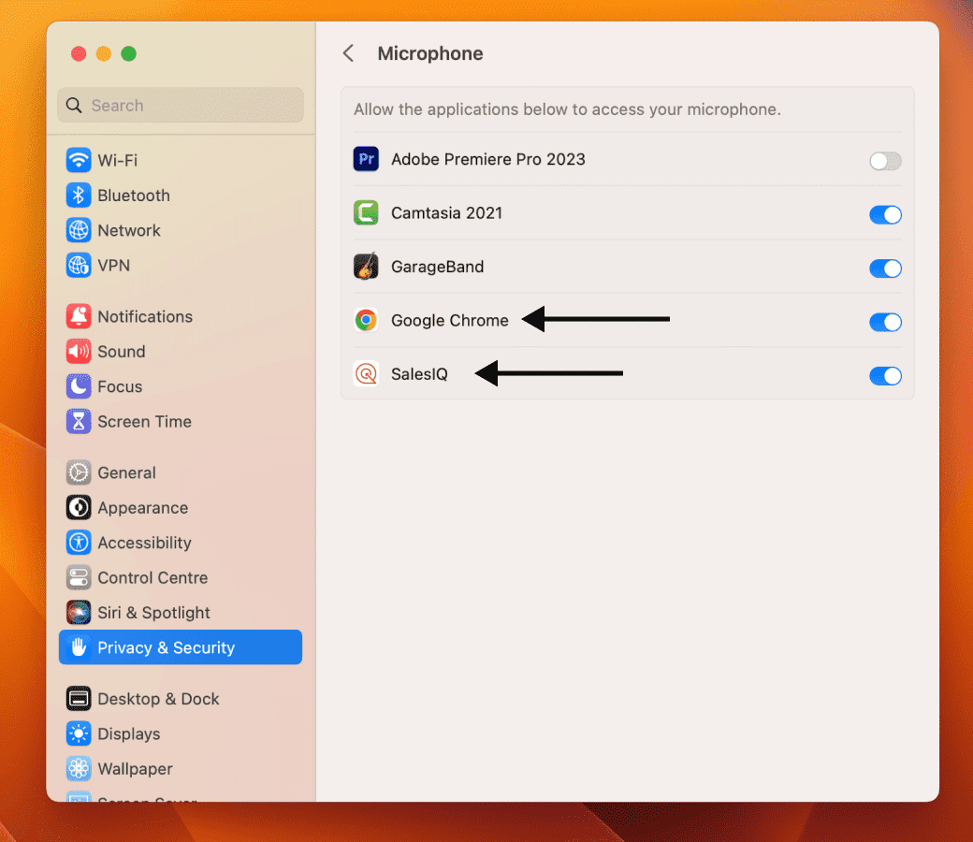Select Control Centre in the sidebar
The image size is (973, 842).
[181, 577]
